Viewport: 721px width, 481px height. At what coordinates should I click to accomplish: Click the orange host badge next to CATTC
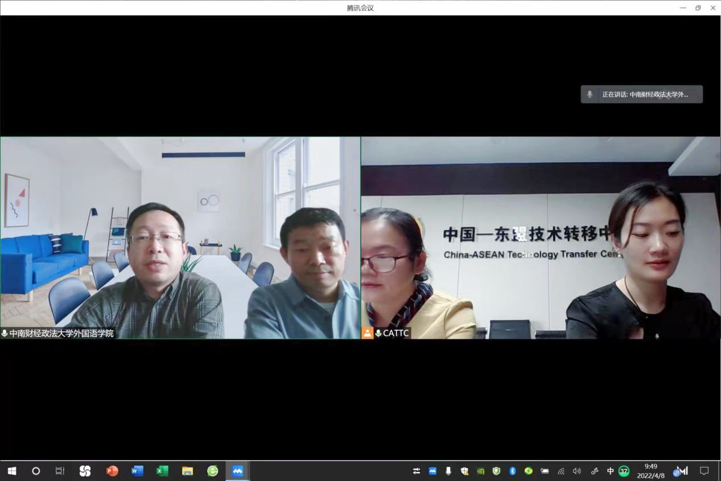(368, 333)
